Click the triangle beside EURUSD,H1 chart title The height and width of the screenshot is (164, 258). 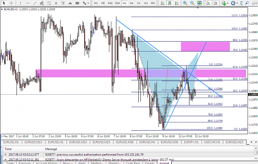2,9
